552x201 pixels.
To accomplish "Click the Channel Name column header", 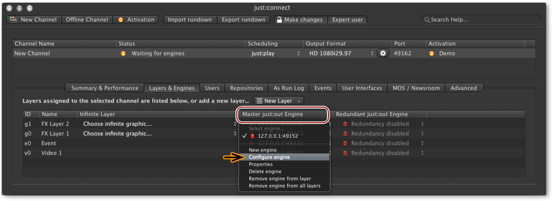I will point(65,44).
